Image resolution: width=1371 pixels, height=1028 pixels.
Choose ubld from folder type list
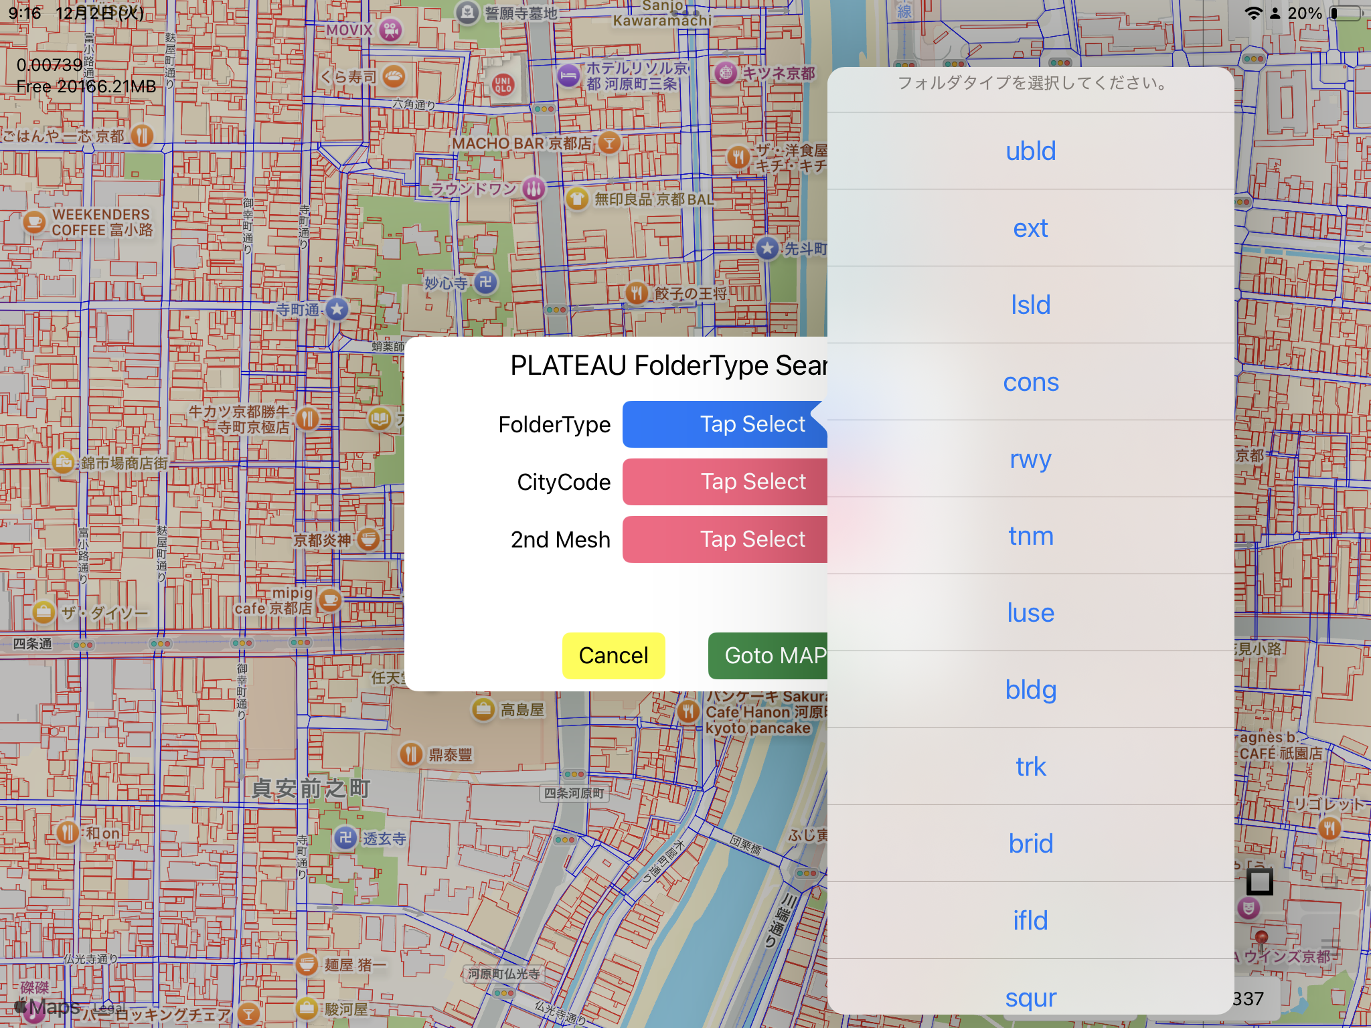(x=1030, y=151)
